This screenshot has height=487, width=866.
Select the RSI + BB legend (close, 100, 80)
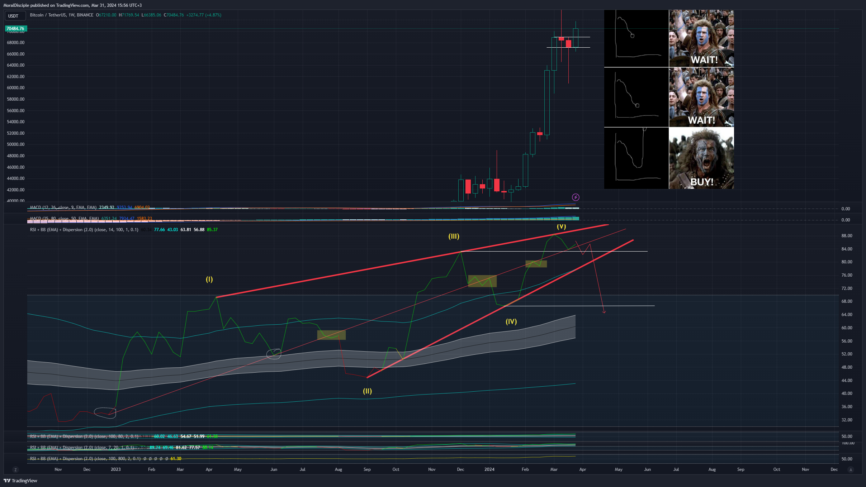(84, 436)
